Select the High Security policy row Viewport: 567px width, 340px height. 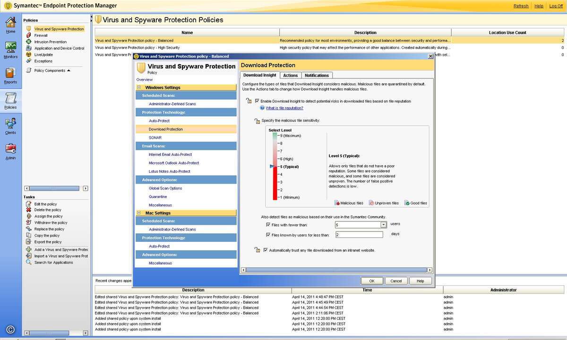pyautogui.click(x=329, y=48)
